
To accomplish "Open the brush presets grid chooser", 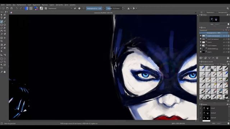I will [x=46, y=8].
